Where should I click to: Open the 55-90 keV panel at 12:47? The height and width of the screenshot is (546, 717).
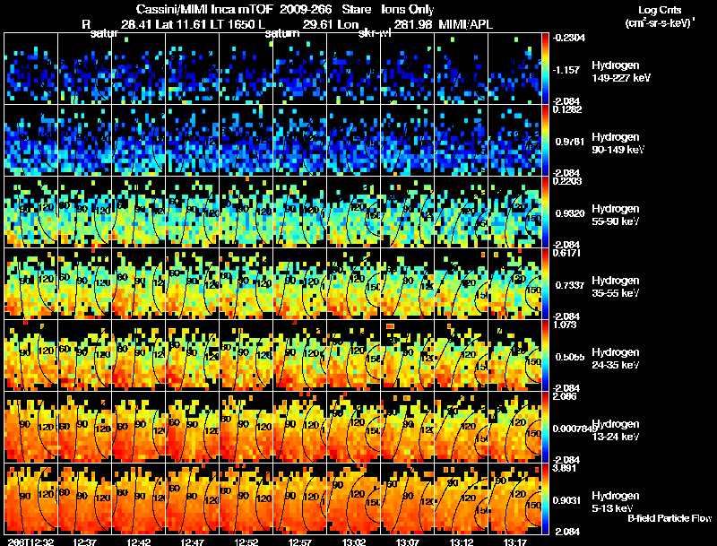coord(192,212)
